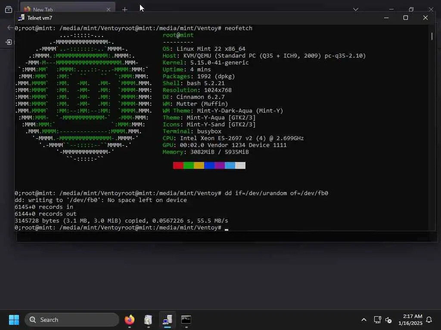Minimize the Telnet vm7 window
This screenshot has width=441, height=330.
tap(386, 18)
